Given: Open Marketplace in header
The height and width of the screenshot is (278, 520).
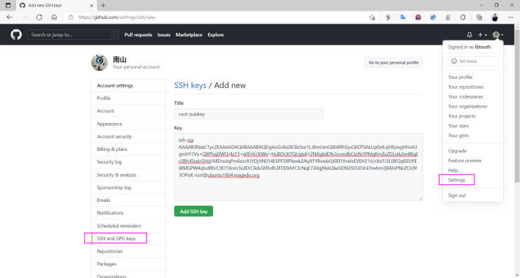Looking at the screenshot, I should click(x=189, y=35).
